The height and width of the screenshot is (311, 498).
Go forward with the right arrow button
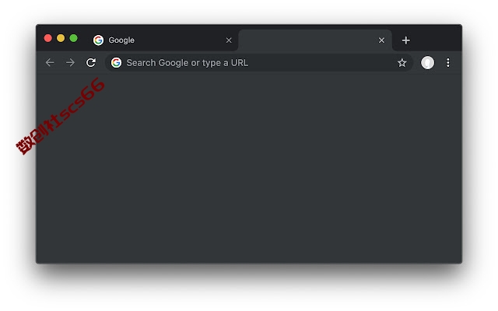coord(70,62)
